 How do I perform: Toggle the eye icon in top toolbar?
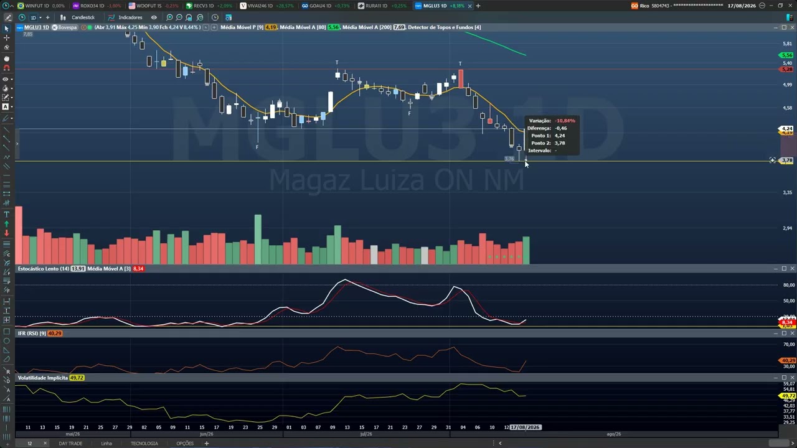154,17
